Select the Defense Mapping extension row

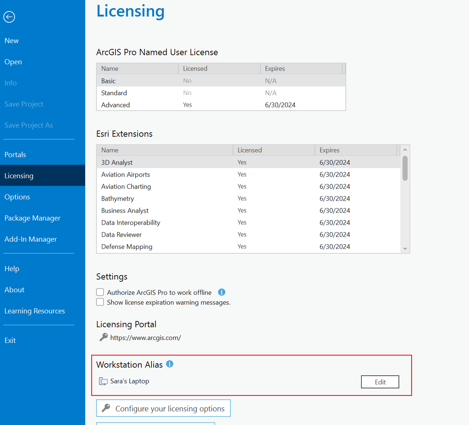tap(248, 247)
